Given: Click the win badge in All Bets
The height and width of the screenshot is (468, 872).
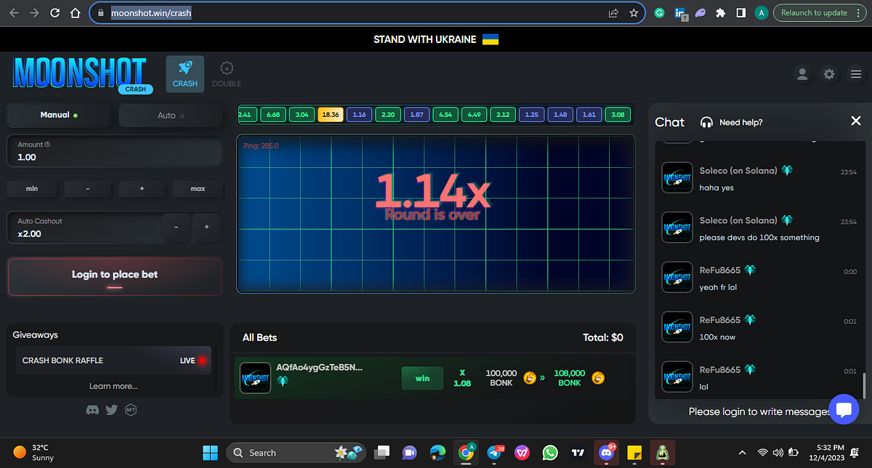Looking at the screenshot, I should 422,378.
